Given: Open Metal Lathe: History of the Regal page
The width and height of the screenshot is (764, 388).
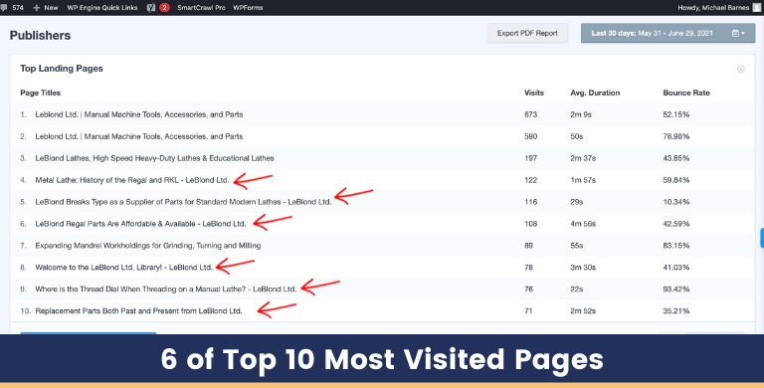Looking at the screenshot, I should point(132,180).
